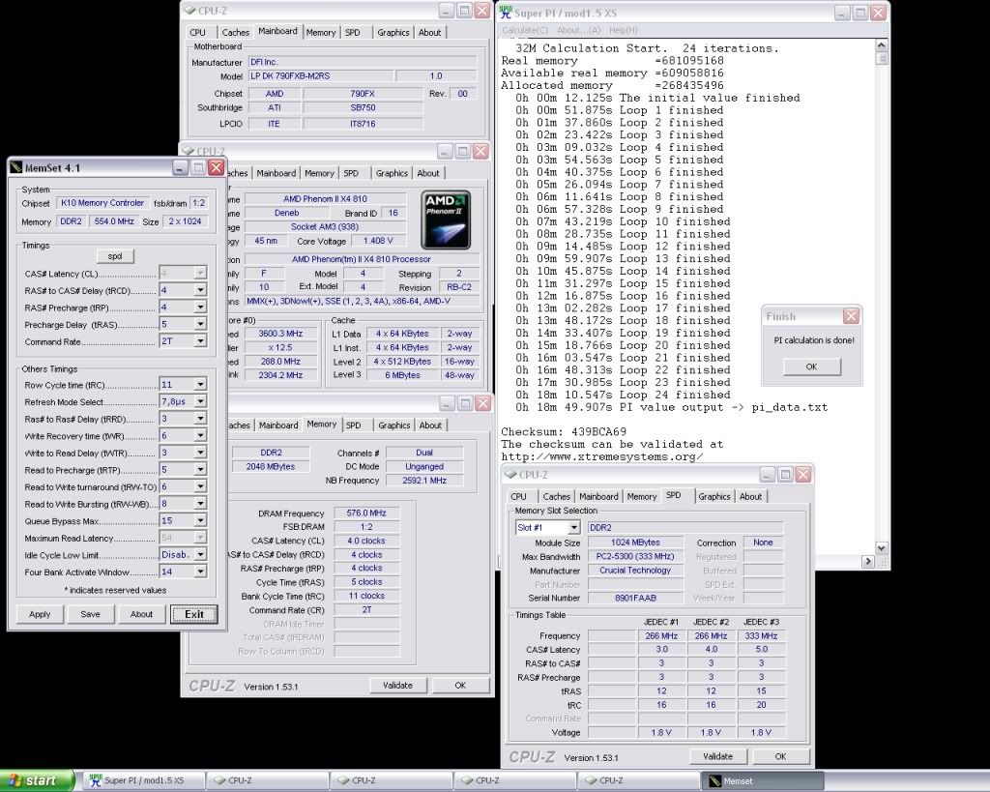Expand the Command Rate dropdown in MemSet
The image size is (990, 792).
pos(200,341)
